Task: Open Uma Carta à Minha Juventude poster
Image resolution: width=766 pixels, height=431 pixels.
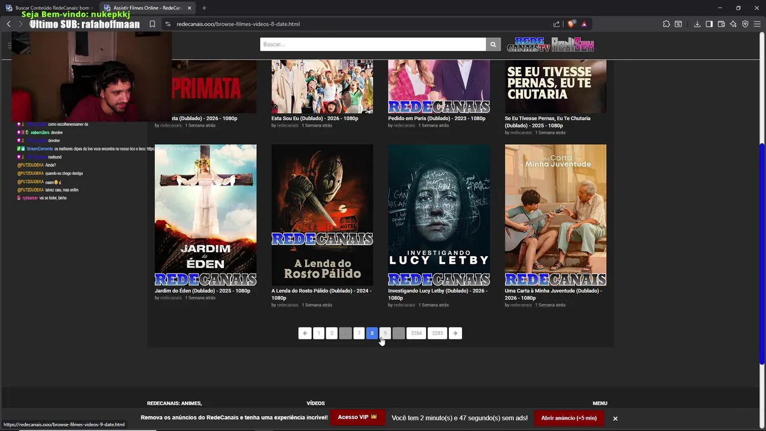Action: (x=555, y=215)
